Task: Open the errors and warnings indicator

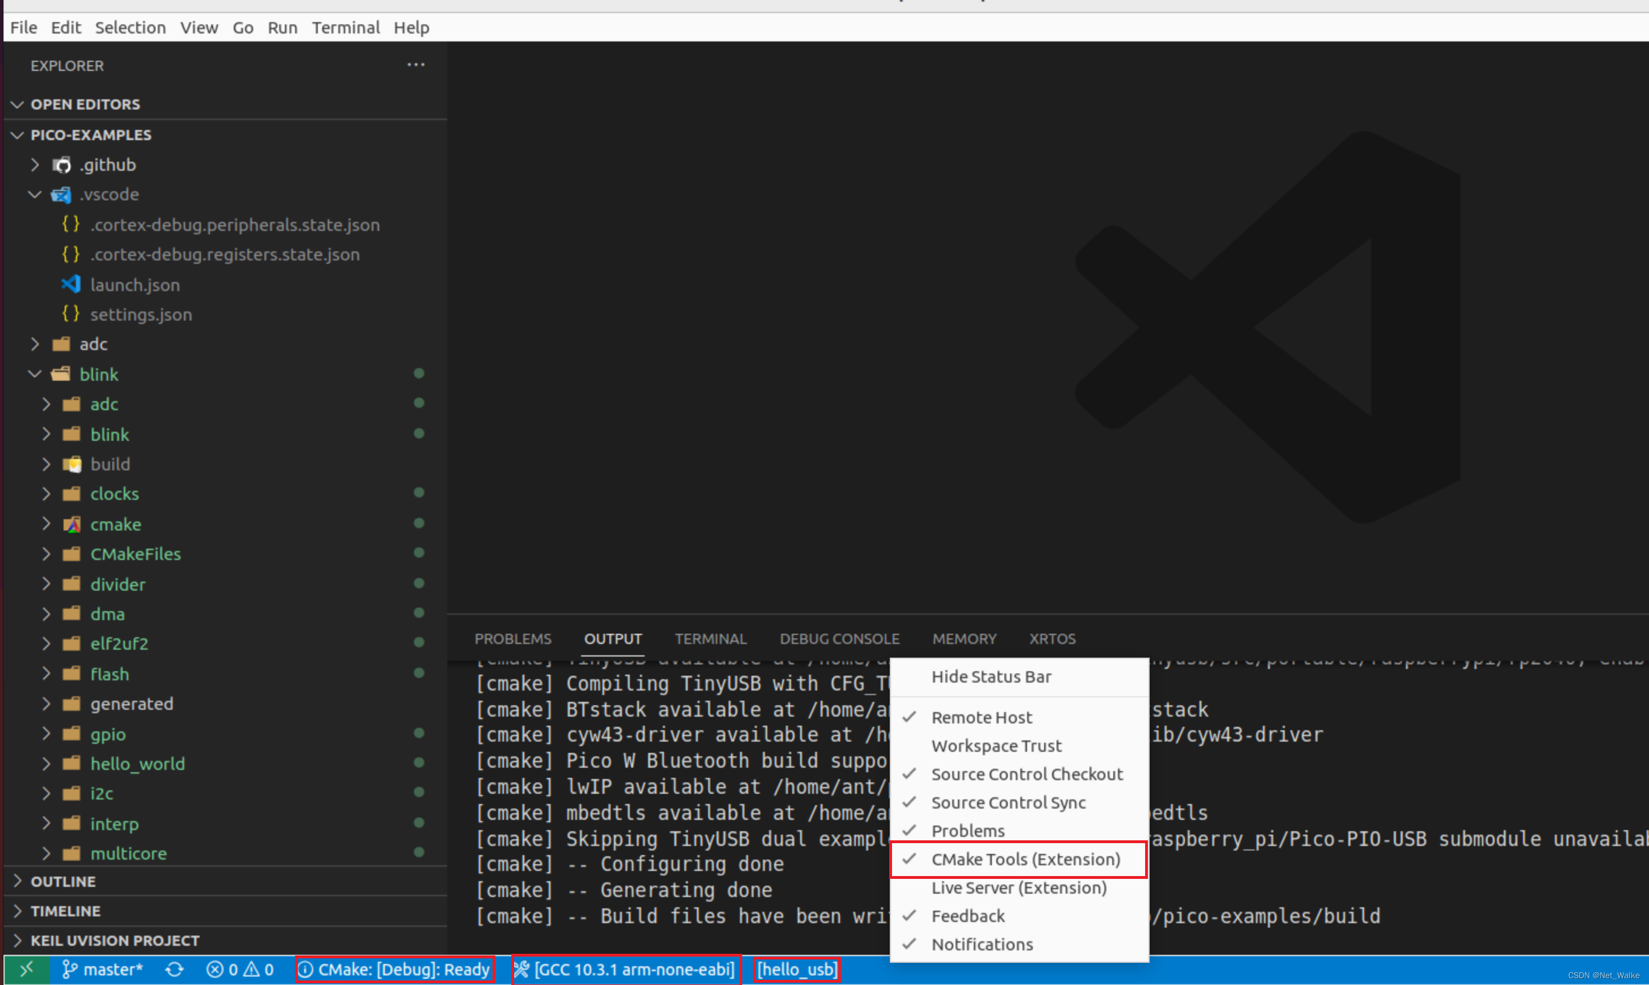Action: coord(239,970)
